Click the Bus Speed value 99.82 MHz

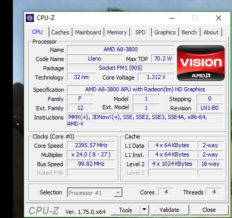[x=91, y=164]
